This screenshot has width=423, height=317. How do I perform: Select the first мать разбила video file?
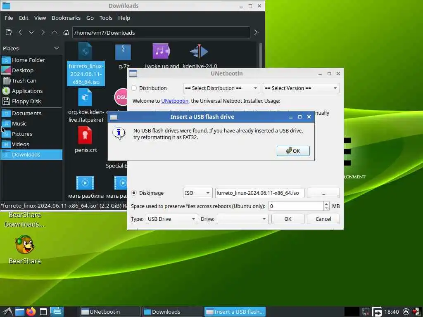85,183
